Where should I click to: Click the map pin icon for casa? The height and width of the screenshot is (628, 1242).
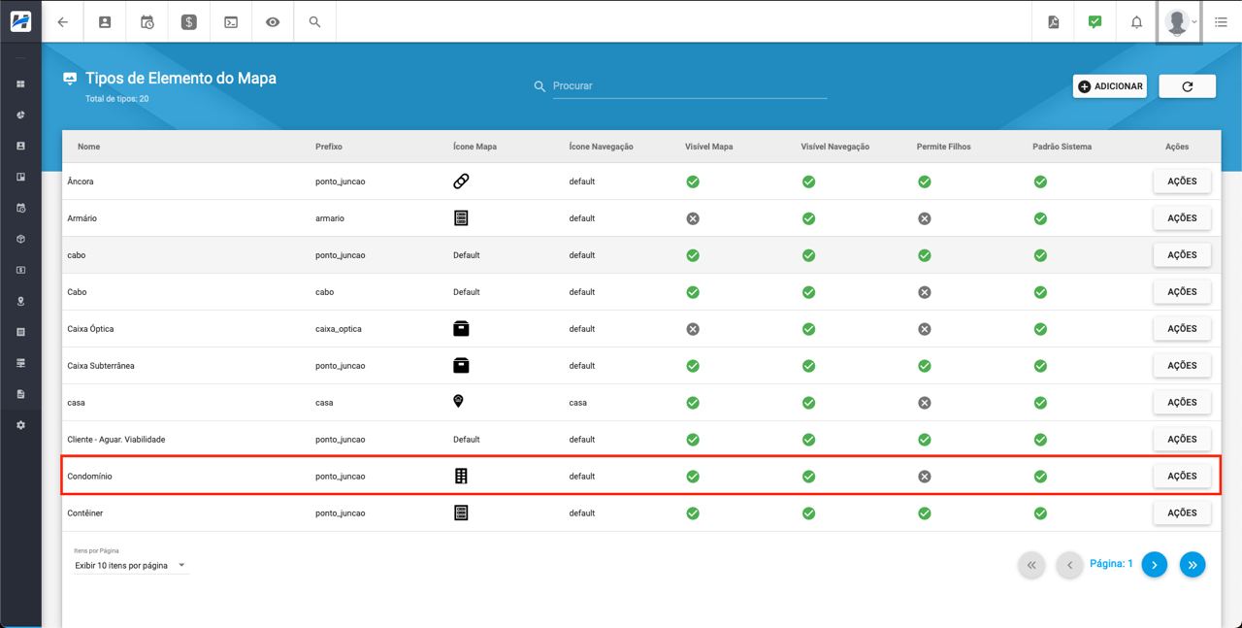[459, 401]
